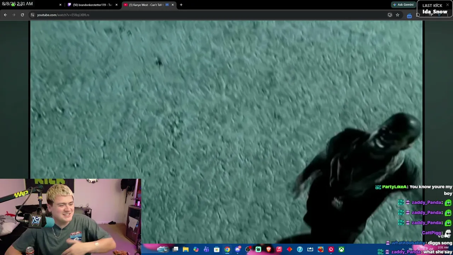The width and height of the screenshot is (453, 255).
Task: Click the Ask Gemini button
Action: 403,5
